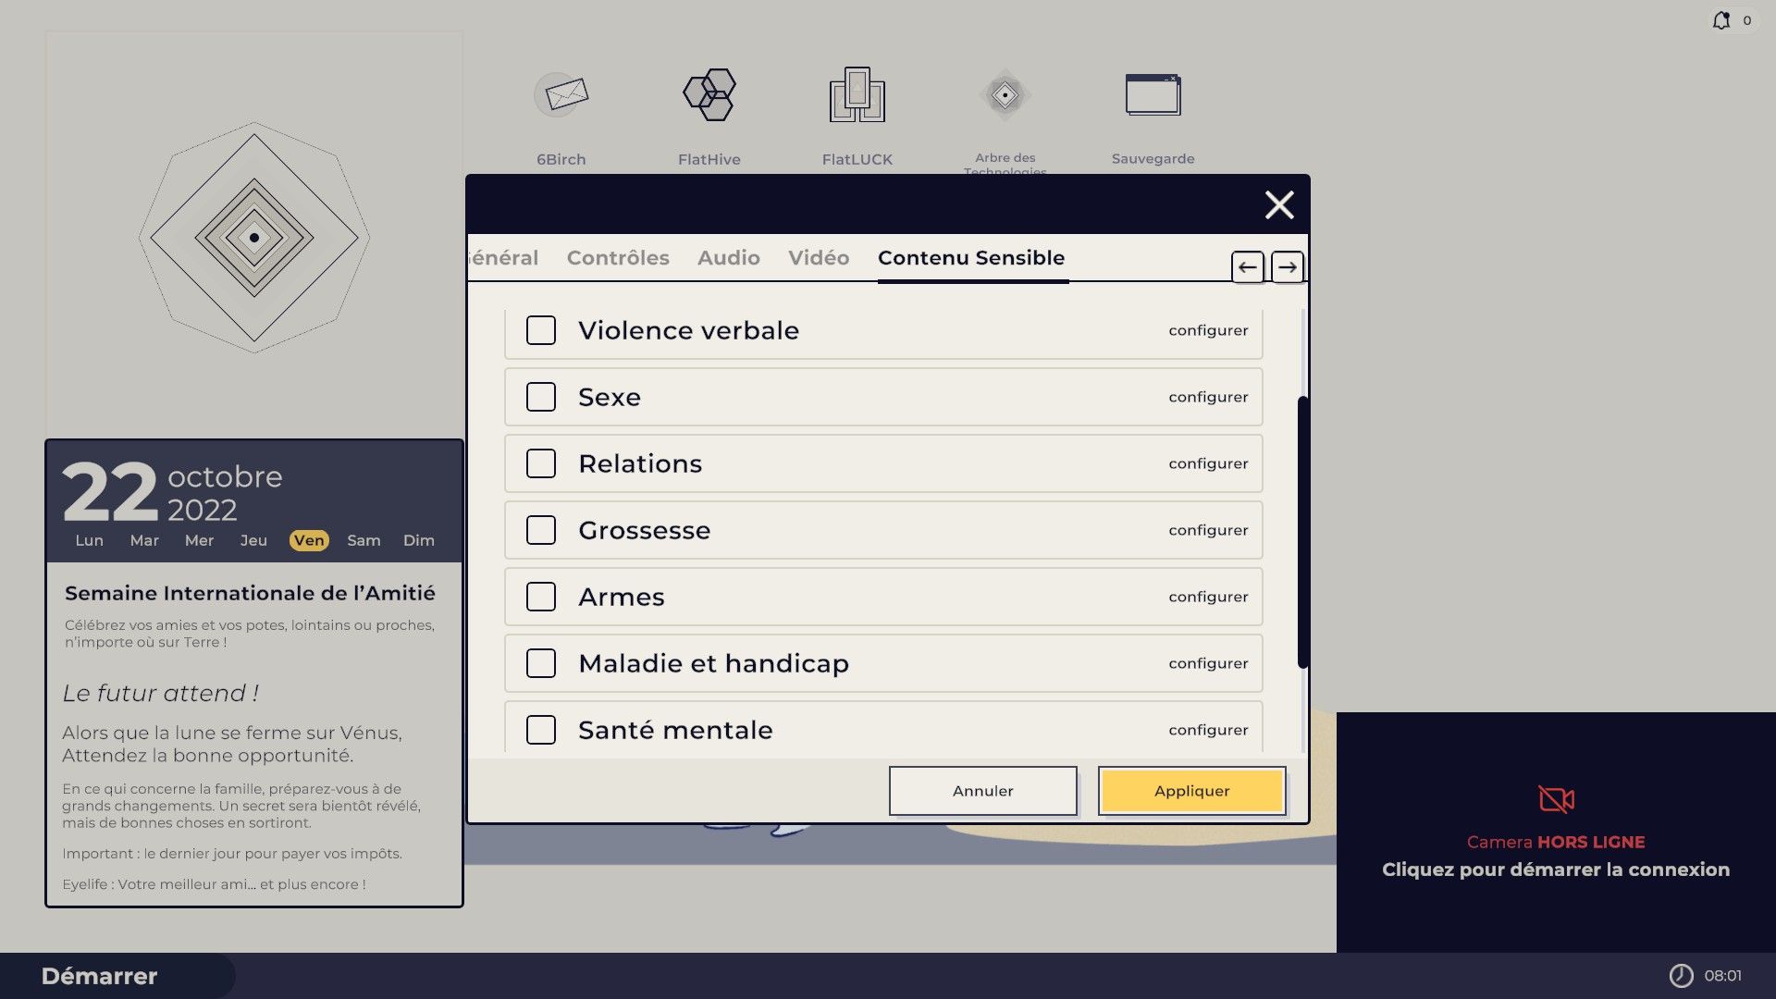Go to previous tab with left arrow
The height and width of the screenshot is (999, 1776).
[1248, 267]
